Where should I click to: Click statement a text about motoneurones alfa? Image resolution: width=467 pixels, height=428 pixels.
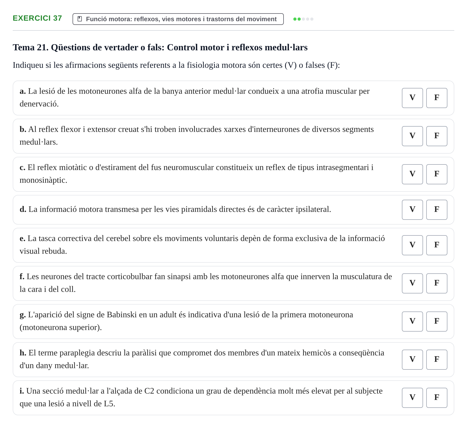pos(195,97)
